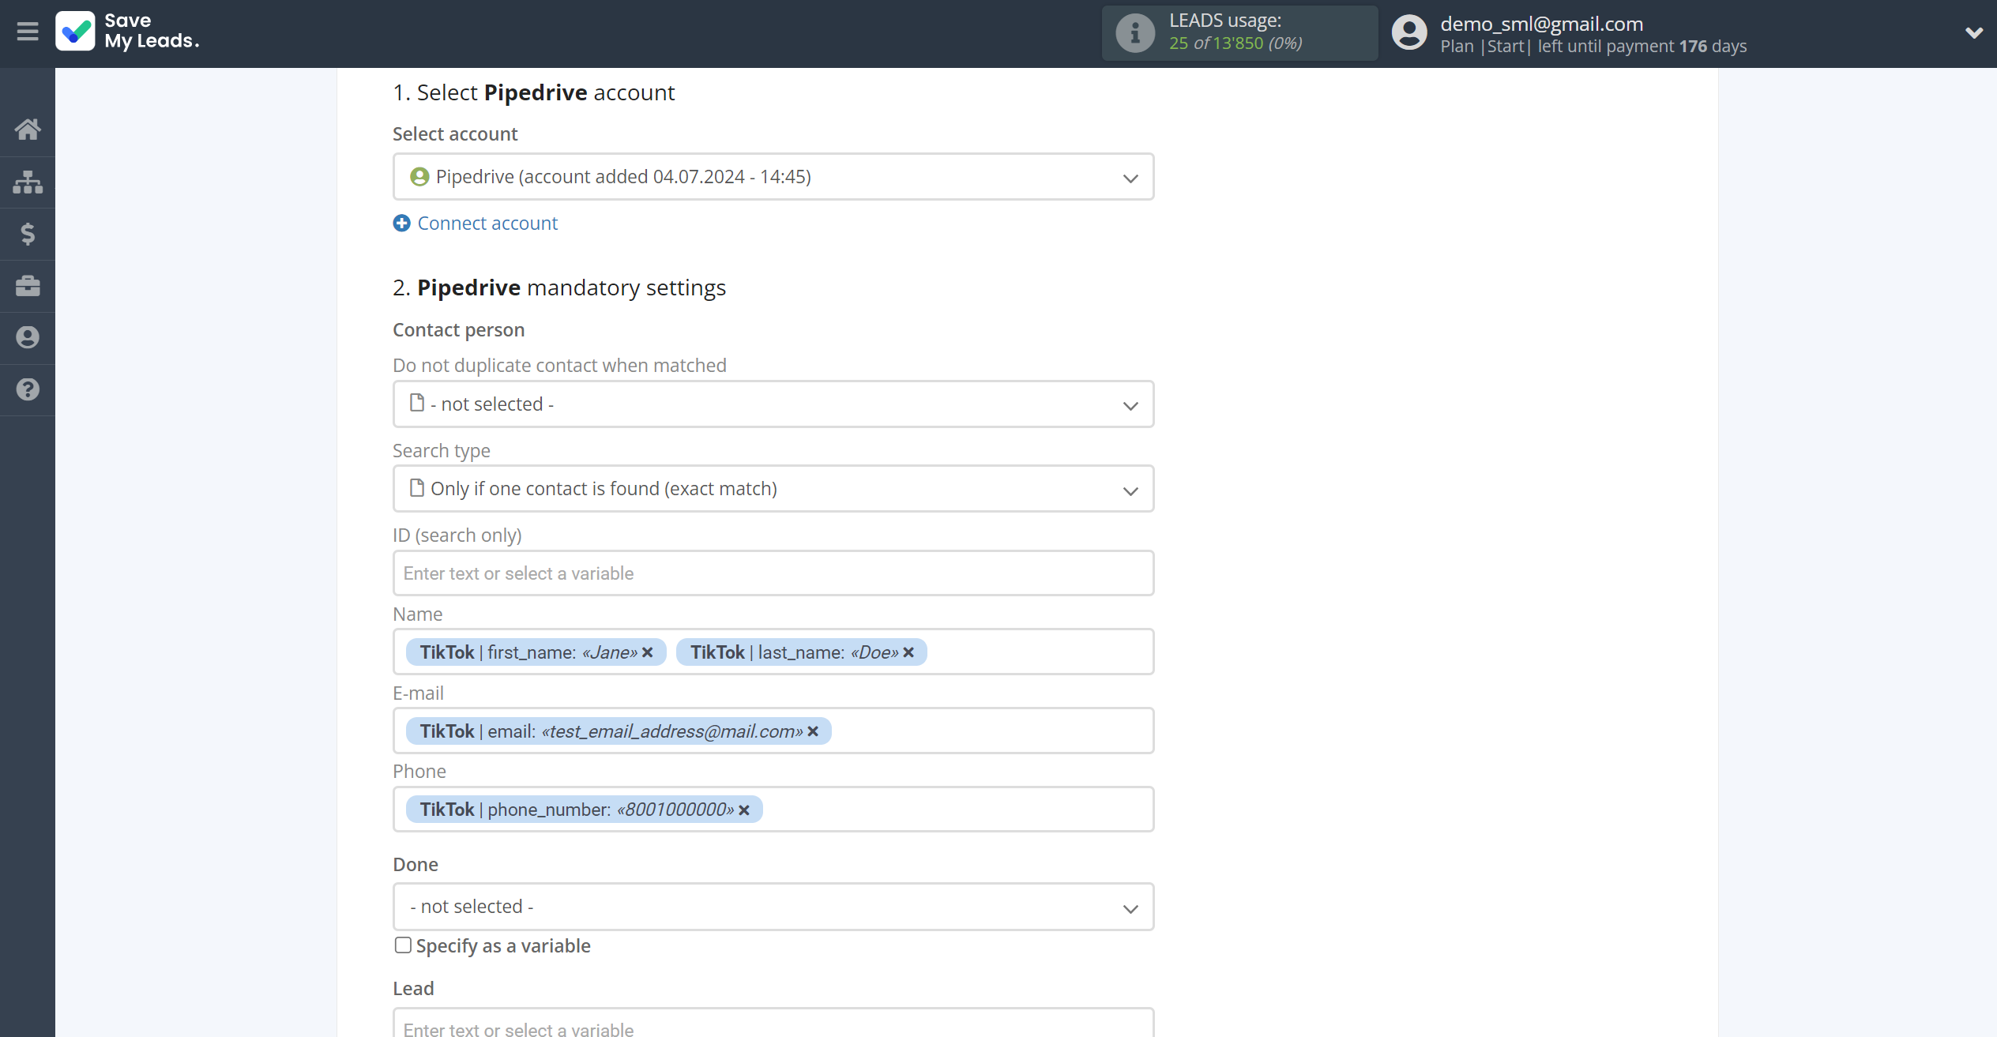
Task: Open the help question mark icon
Action: pyautogui.click(x=28, y=389)
